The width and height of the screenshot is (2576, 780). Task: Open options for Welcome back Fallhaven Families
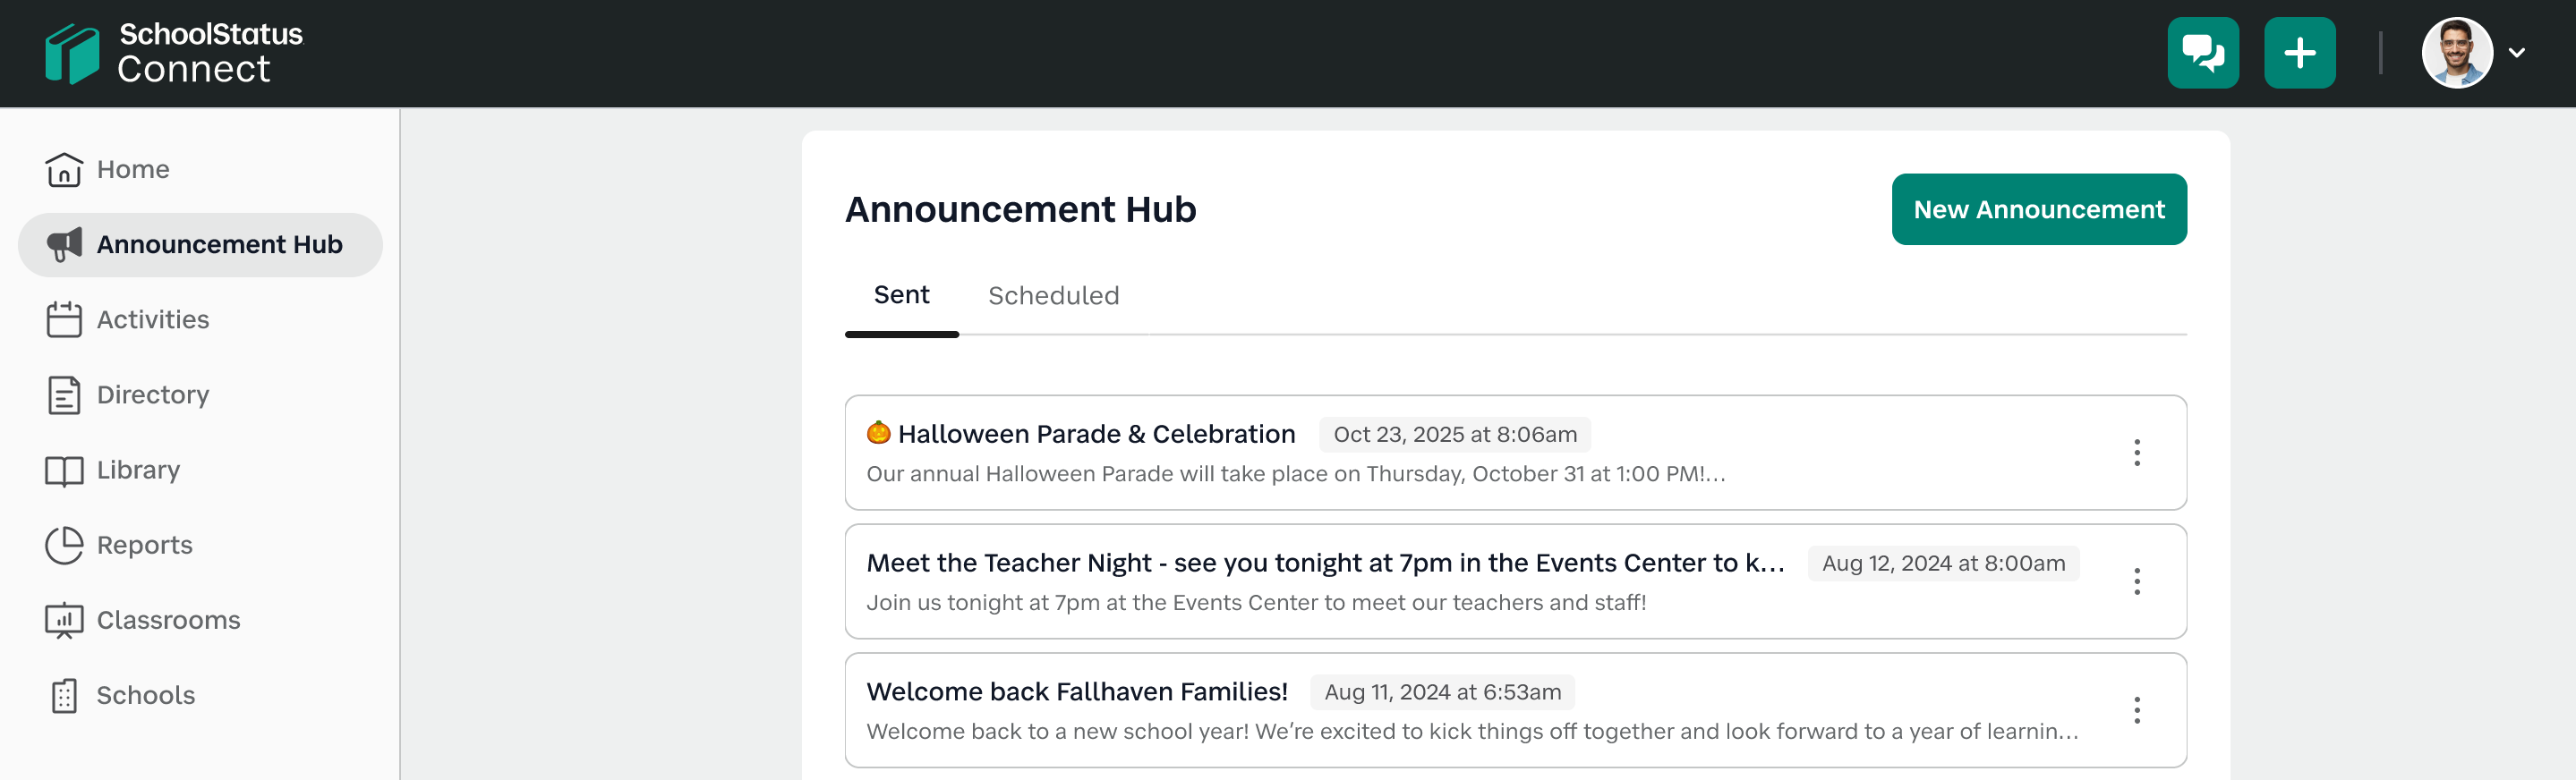tap(2136, 711)
